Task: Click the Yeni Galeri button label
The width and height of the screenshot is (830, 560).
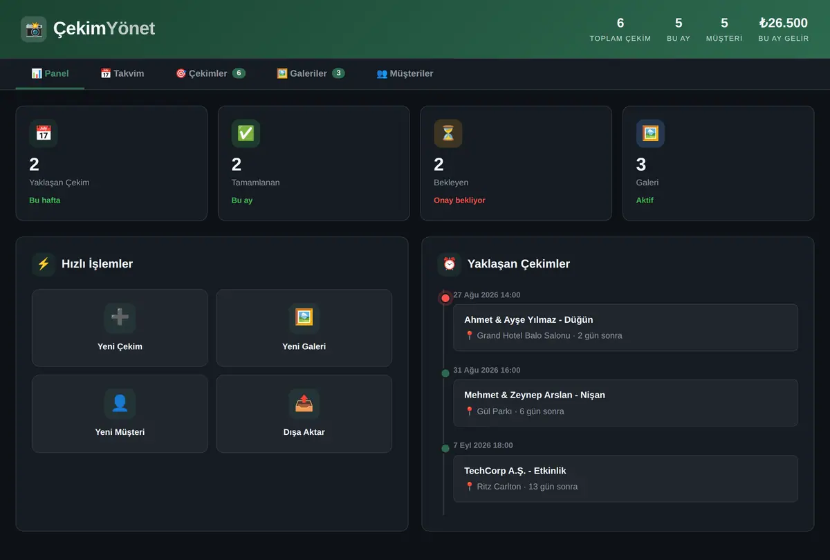Action: pos(304,346)
